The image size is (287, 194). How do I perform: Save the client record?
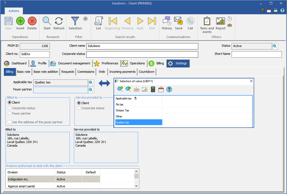[x=8, y=23]
